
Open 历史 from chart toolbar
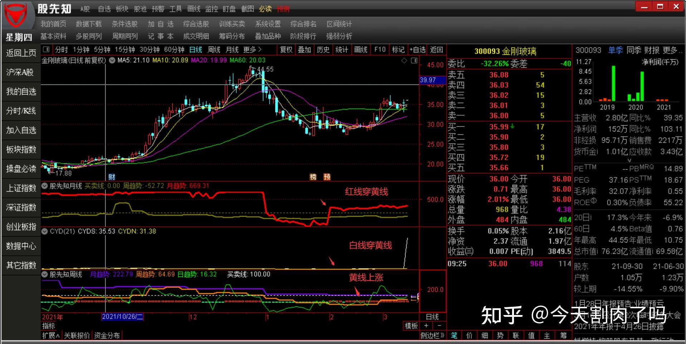323,49
